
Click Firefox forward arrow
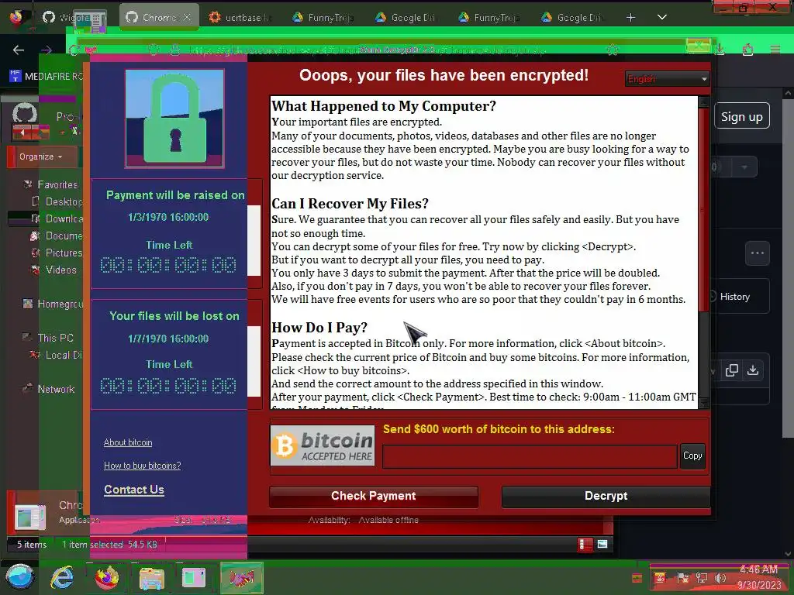coord(47,50)
